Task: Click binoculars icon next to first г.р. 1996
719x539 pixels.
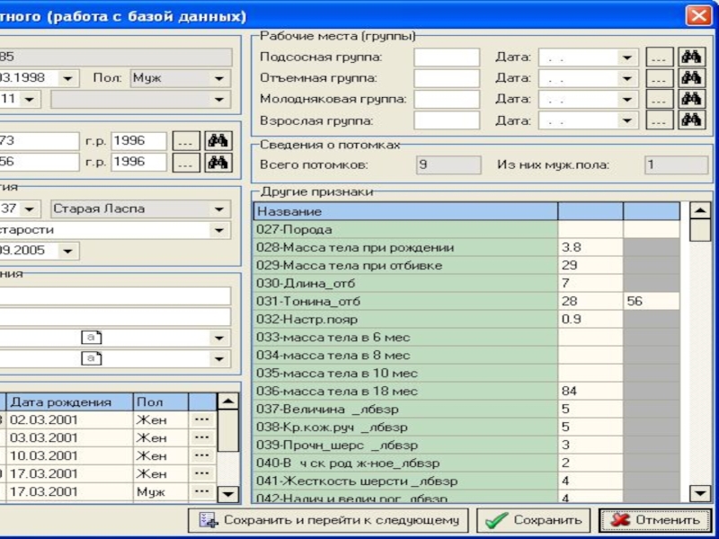Action: tap(218, 141)
